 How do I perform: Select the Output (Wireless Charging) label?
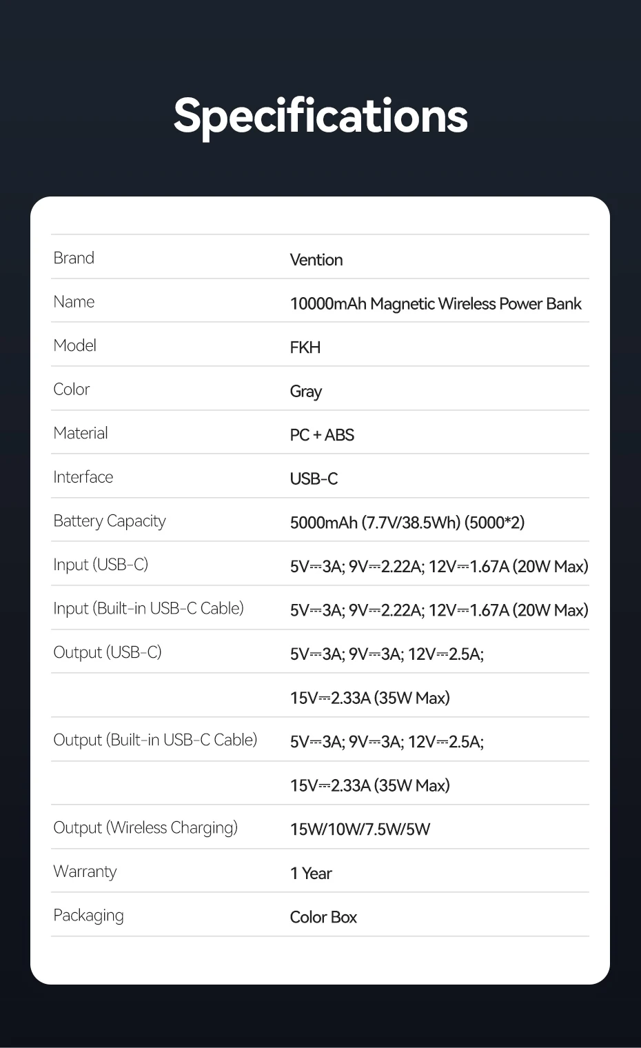click(x=145, y=827)
